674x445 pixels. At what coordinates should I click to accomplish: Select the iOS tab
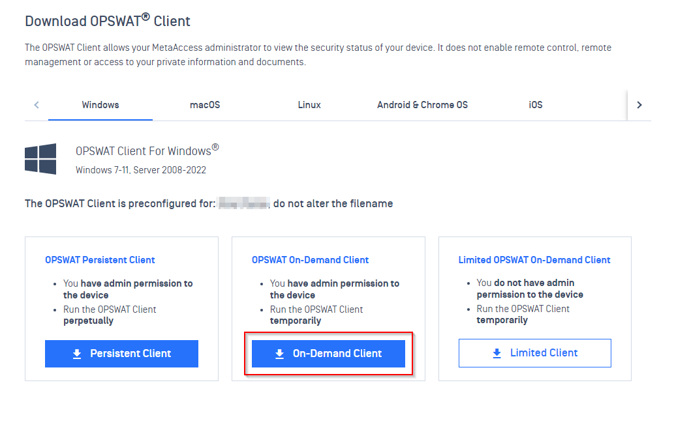tap(536, 105)
